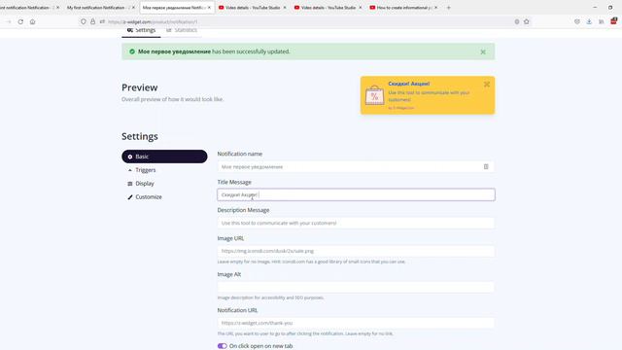Screen dimensions: 622x350
Task: Open the Pocket icon in browser toolbar
Action: pyautogui.click(x=577, y=21)
